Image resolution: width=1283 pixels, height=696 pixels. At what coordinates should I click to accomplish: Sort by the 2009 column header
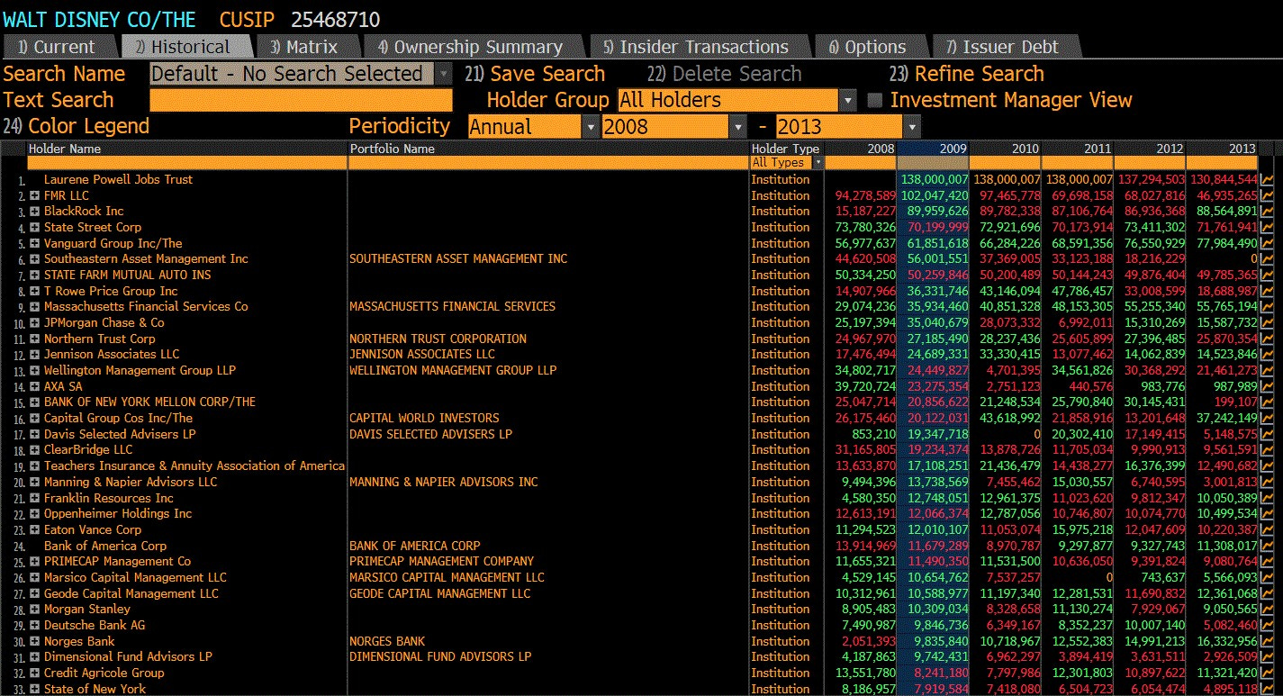933,149
